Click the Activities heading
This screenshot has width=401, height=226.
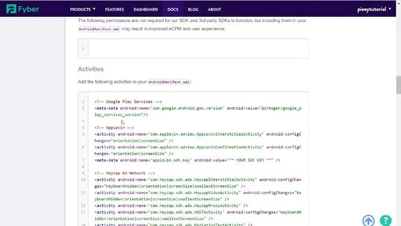91,69
